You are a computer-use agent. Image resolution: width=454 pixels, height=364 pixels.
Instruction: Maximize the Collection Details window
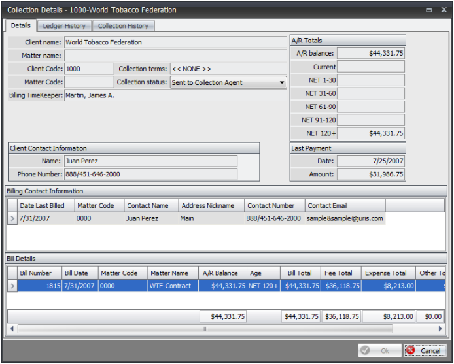428,10
